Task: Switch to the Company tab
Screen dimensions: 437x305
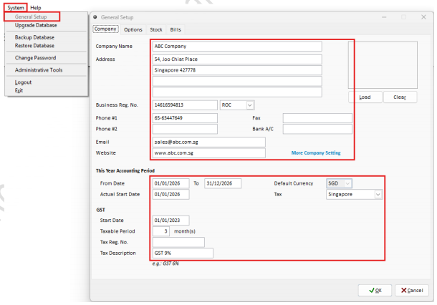Action: point(105,29)
